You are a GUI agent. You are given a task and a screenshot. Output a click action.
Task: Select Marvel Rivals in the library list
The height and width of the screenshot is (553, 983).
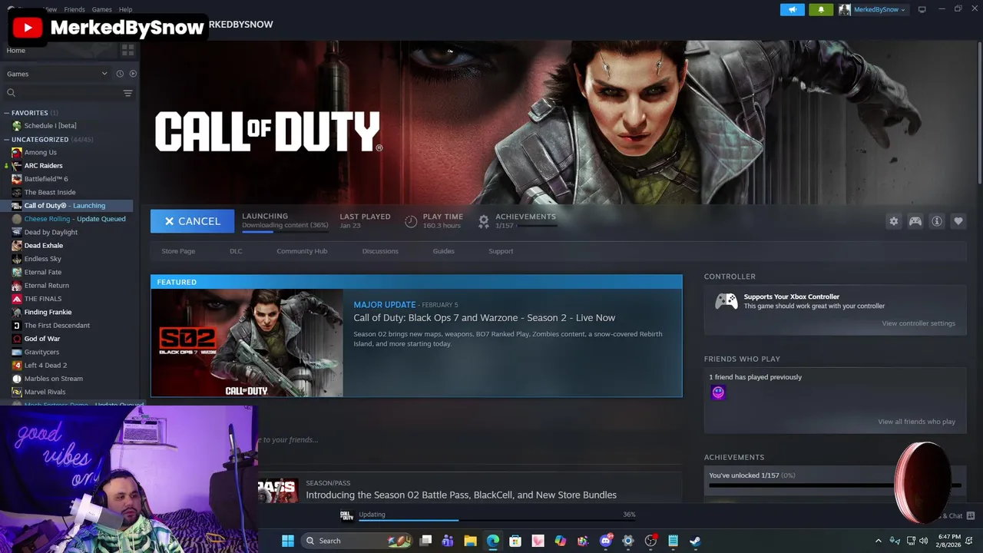45,392
